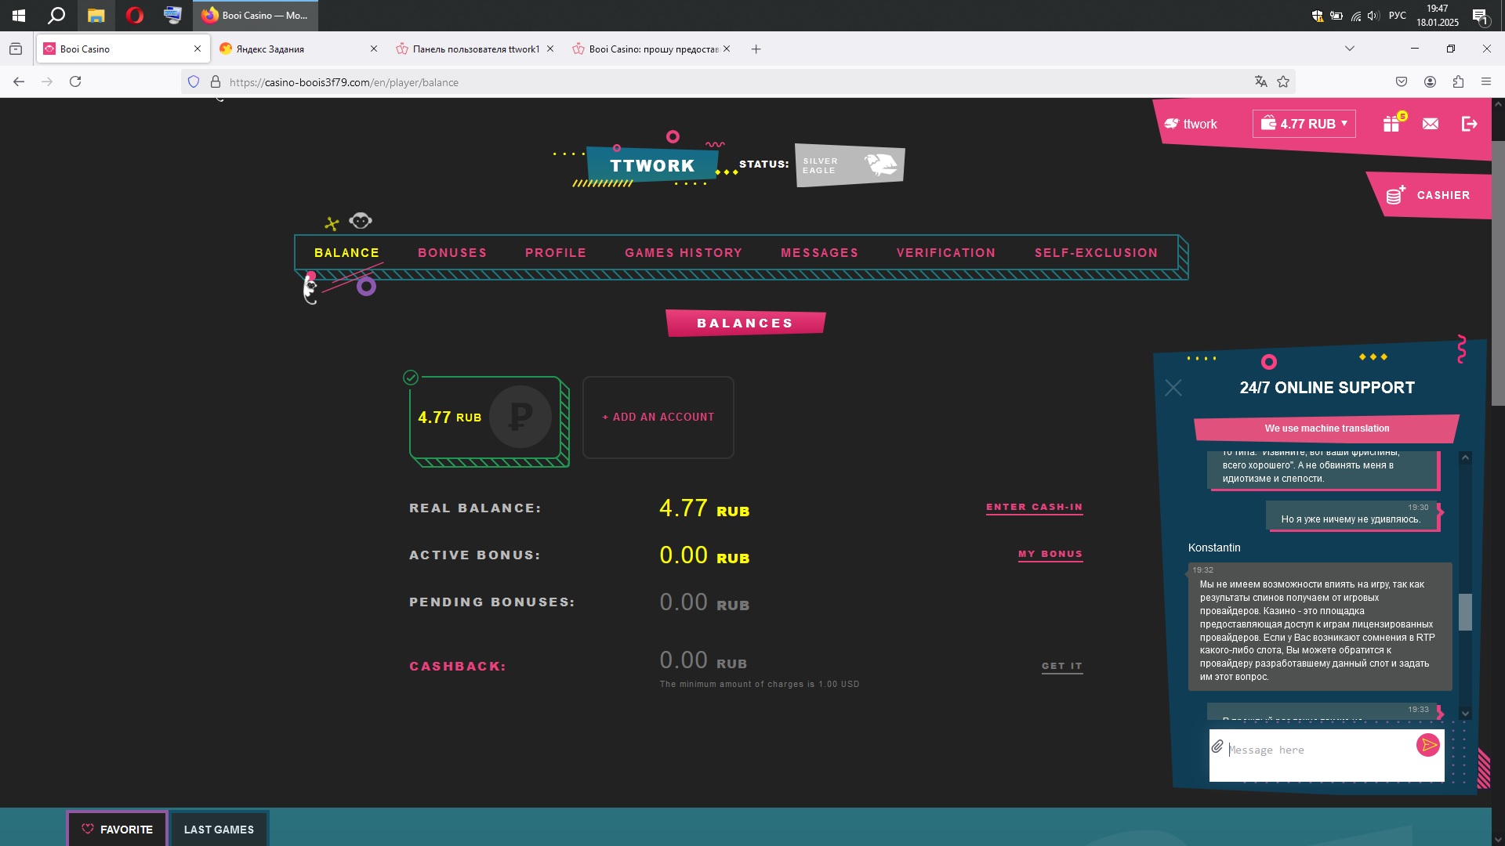Click the volume icon in system tray
Viewport: 1505px width, 846px height.
tap(1373, 16)
